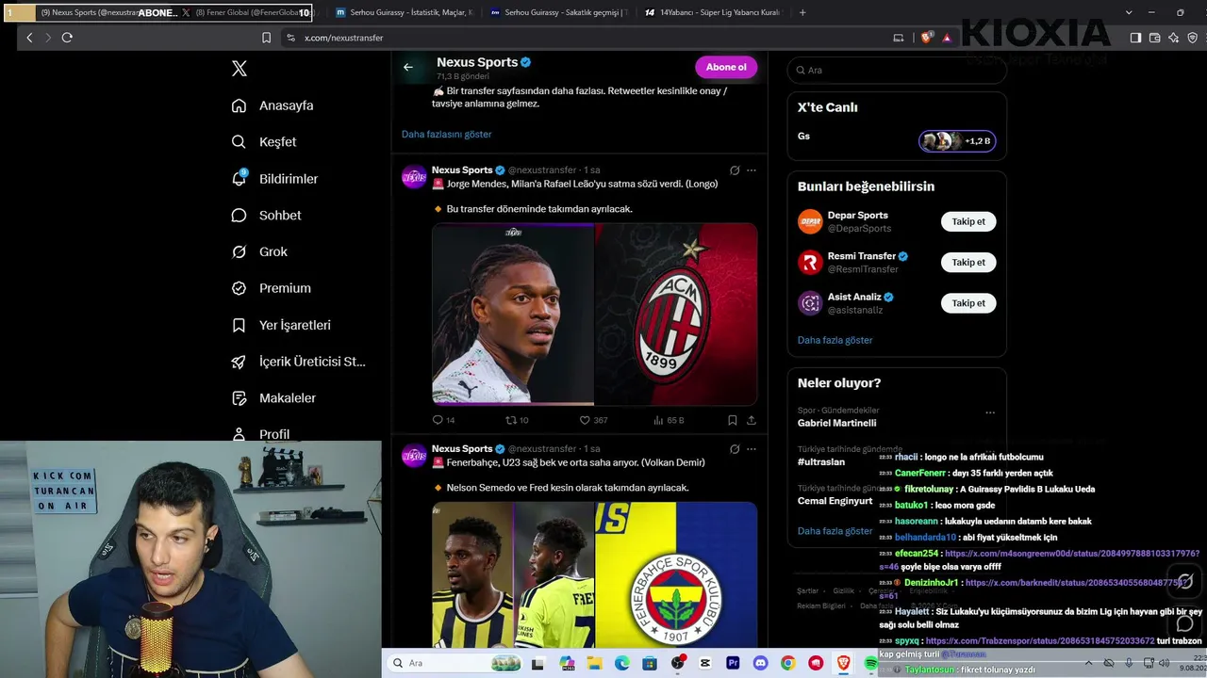Click the Yer İşaretleri bookmark icon
The height and width of the screenshot is (678, 1207).
(x=240, y=325)
